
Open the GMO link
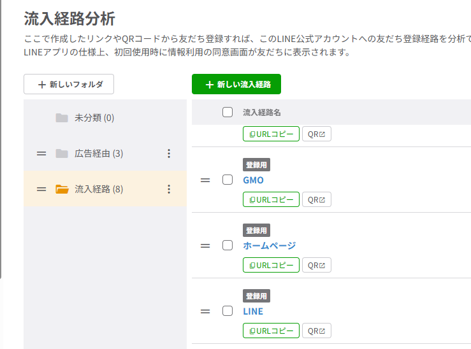[253, 180]
